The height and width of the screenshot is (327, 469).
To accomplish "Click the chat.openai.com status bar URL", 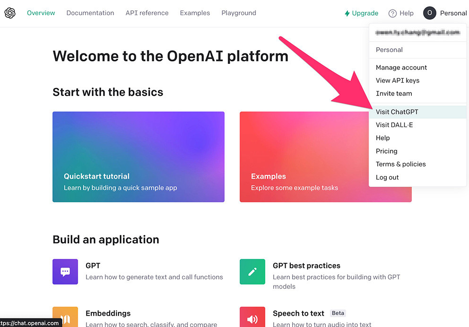I will [30, 323].
